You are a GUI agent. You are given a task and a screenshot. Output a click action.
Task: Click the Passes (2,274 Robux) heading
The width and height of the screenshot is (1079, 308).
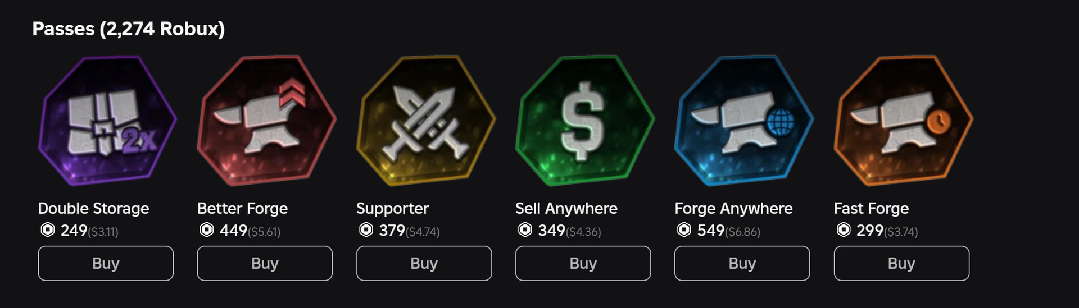tap(128, 29)
